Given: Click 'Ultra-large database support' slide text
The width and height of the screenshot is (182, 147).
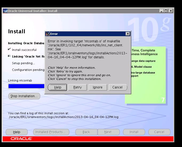Looking at the screenshot, I should pos(143,74).
